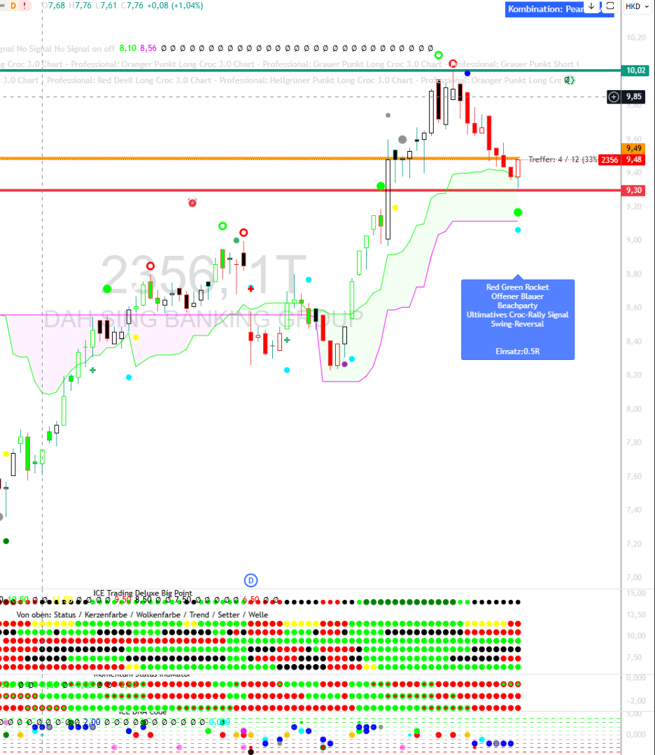The height and width of the screenshot is (755, 655).
Task: Click the plus button beside the 9,85 price
Action: pos(614,97)
